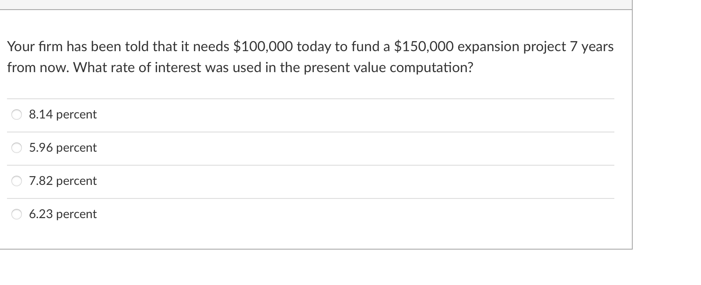Select the 6.23 percent radio button

17,215
